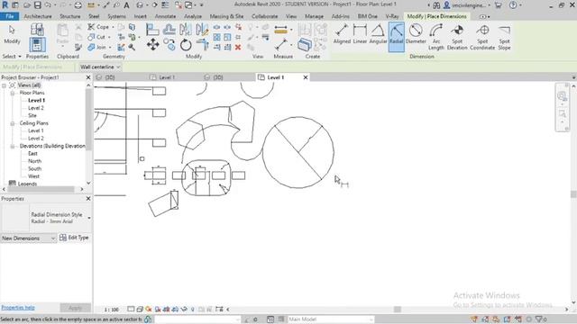Select the Diameter dimension tool
This screenshot has width=577, height=324.
coord(416,34)
